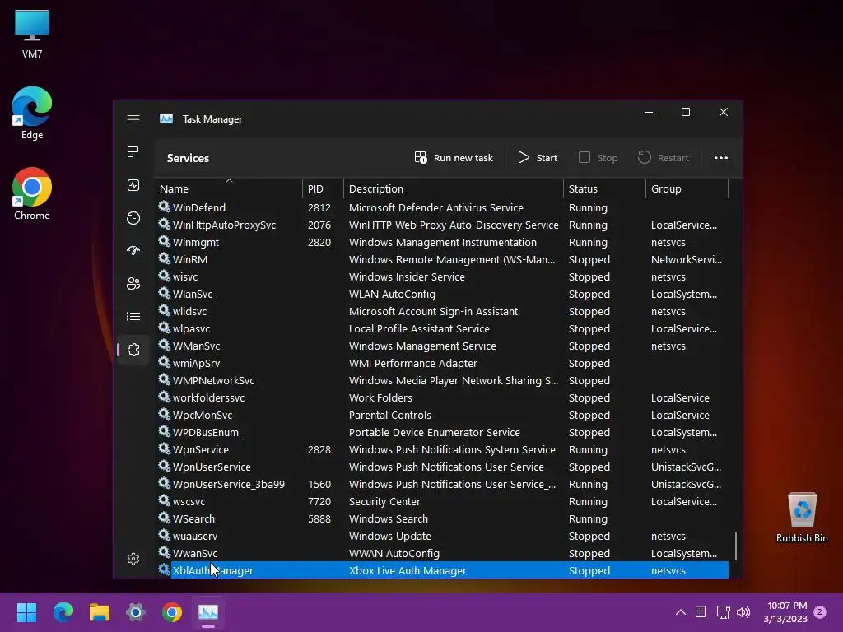The image size is (843, 632).
Task: Sort by Status column header
Action: [605, 188]
